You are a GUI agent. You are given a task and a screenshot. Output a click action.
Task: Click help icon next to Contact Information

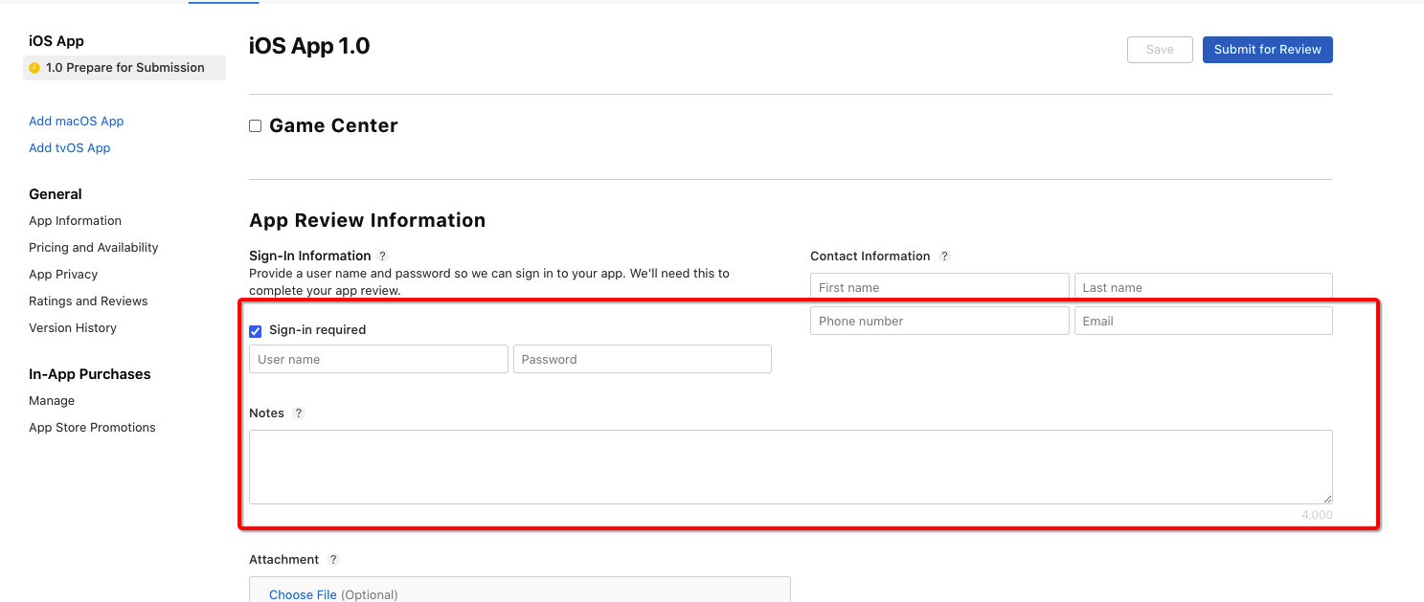click(x=944, y=256)
